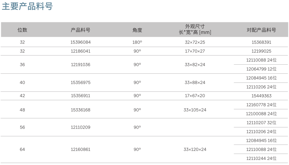The height and width of the screenshot is (165, 289).
Task: Click product number 12110209
Action: [80, 127]
